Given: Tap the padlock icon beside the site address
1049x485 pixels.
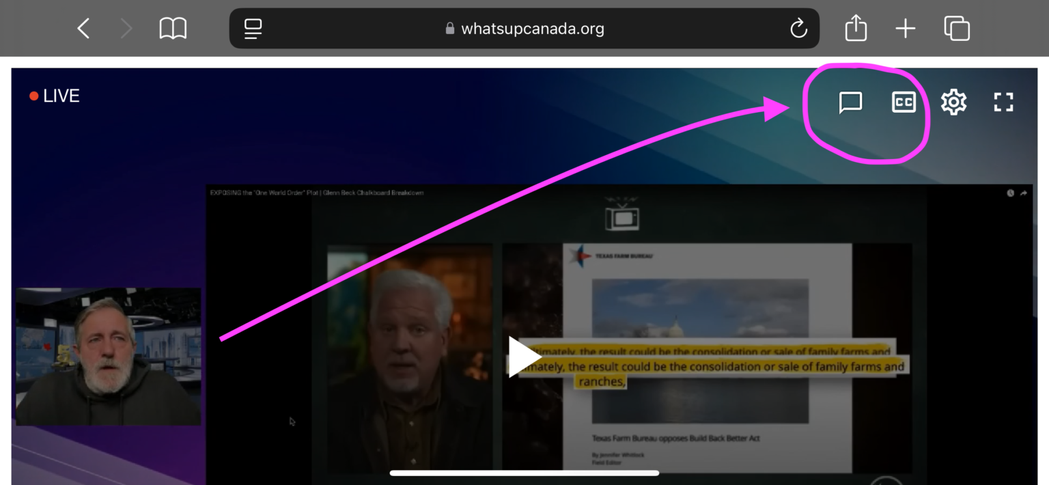Looking at the screenshot, I should 449,29.
